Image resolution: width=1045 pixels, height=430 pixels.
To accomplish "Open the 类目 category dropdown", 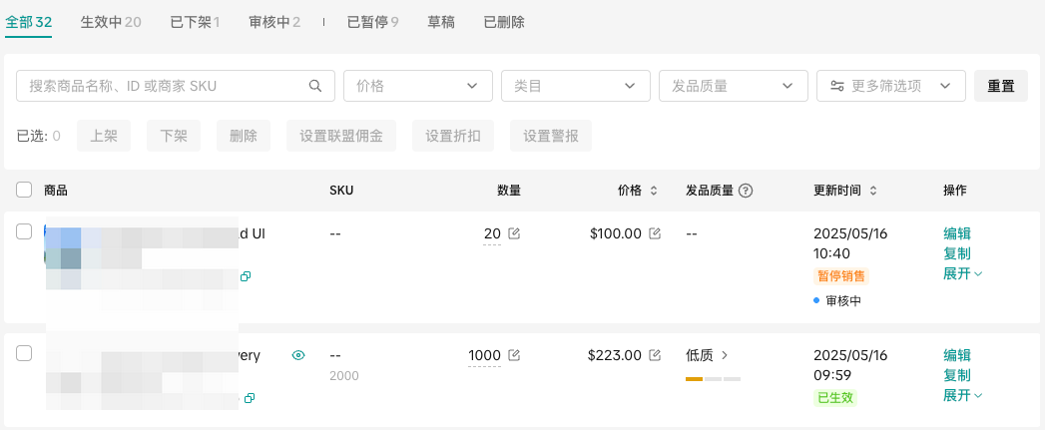I will point(575,86).
